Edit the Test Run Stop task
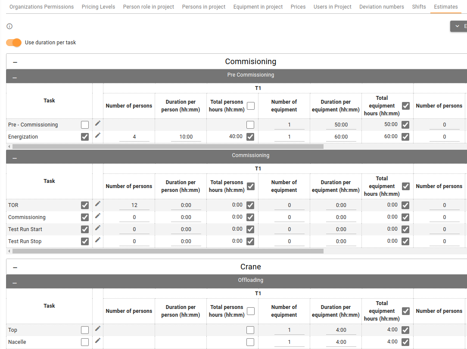Screen dimensions: 467x349 98,240
